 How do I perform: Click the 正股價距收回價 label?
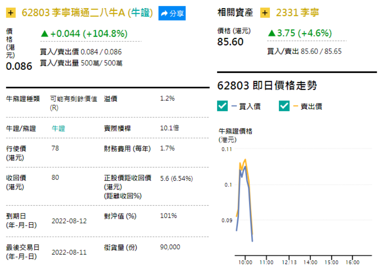[128, 187]
